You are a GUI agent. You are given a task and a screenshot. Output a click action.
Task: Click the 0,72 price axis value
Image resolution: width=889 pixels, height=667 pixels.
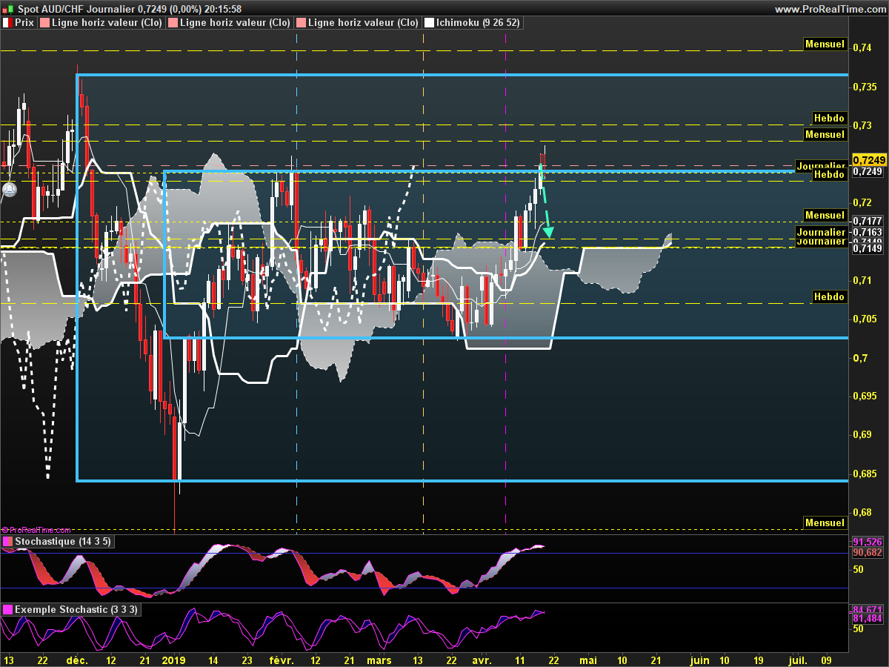pos(862,202)
